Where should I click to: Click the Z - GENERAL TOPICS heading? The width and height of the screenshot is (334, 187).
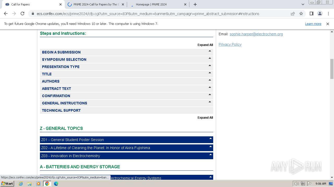click(61, 128)
